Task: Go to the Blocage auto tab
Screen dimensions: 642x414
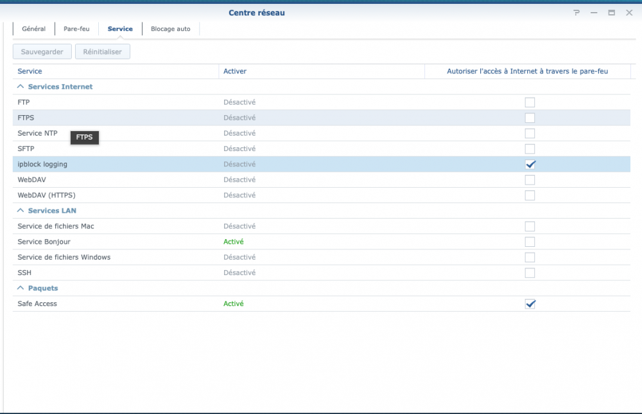Action: click(x=171, y=29)
